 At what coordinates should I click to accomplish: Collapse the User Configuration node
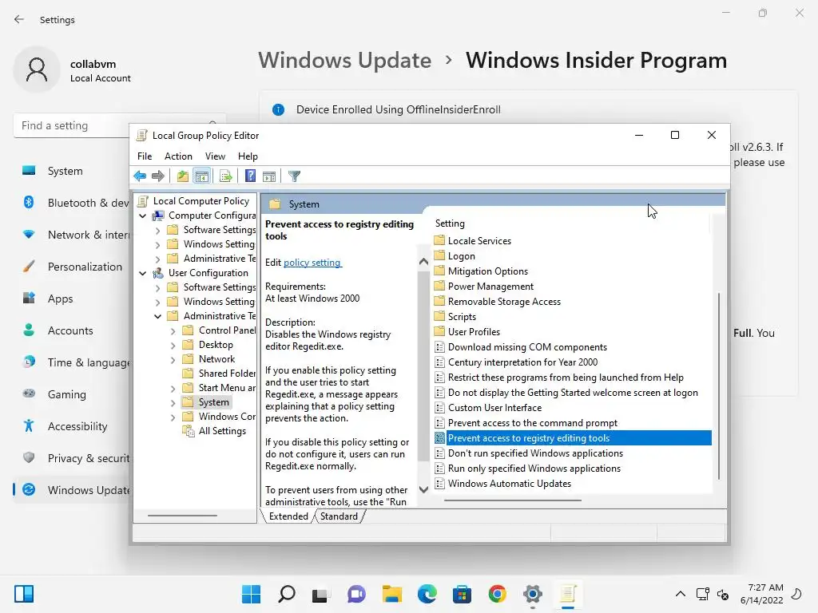142,273
